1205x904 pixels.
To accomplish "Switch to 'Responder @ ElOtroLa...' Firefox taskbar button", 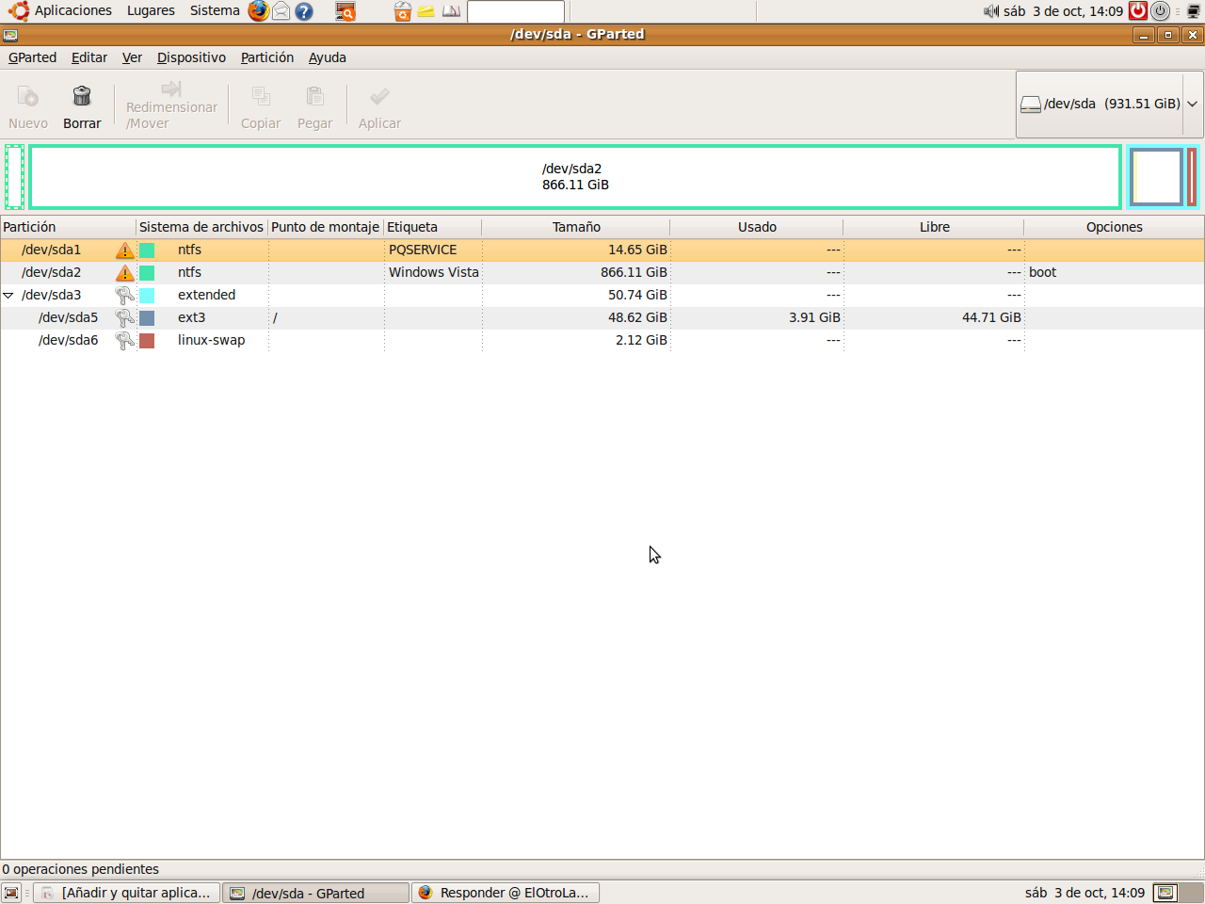I will (x=506, y=893).
